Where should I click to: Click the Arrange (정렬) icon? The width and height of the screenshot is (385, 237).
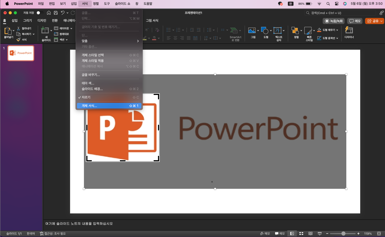tap(295, 30)
